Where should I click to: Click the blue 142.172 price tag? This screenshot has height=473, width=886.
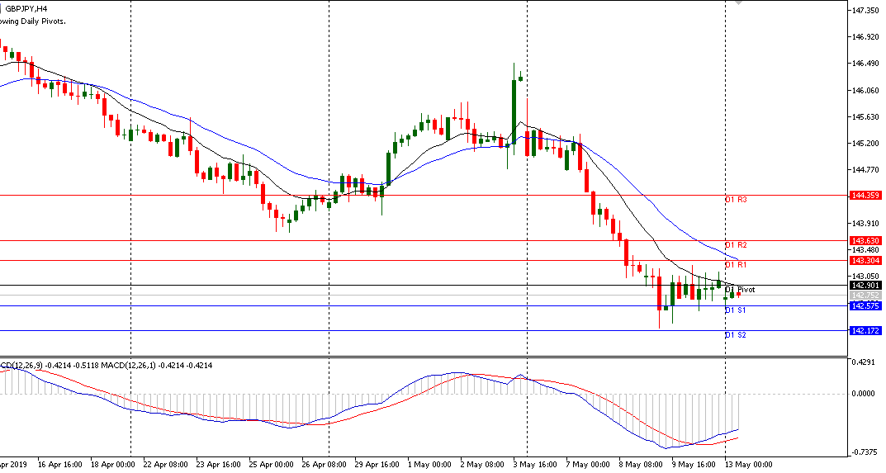click(865, 331)
